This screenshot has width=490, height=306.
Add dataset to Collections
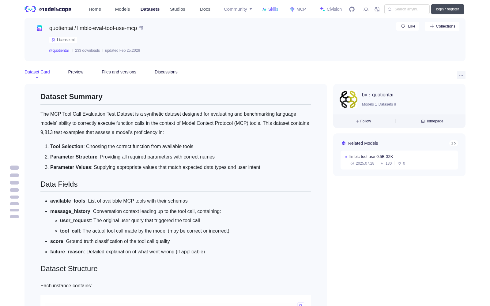click(442, 26)
